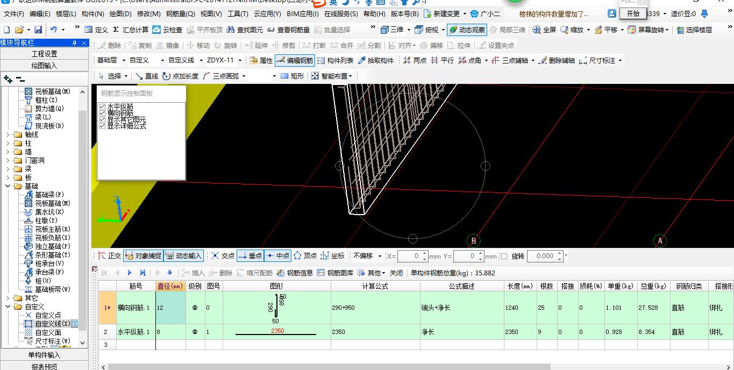Select the 直线 line drawing tool
This screenshot has width=734, height=370.
(147, 76)
